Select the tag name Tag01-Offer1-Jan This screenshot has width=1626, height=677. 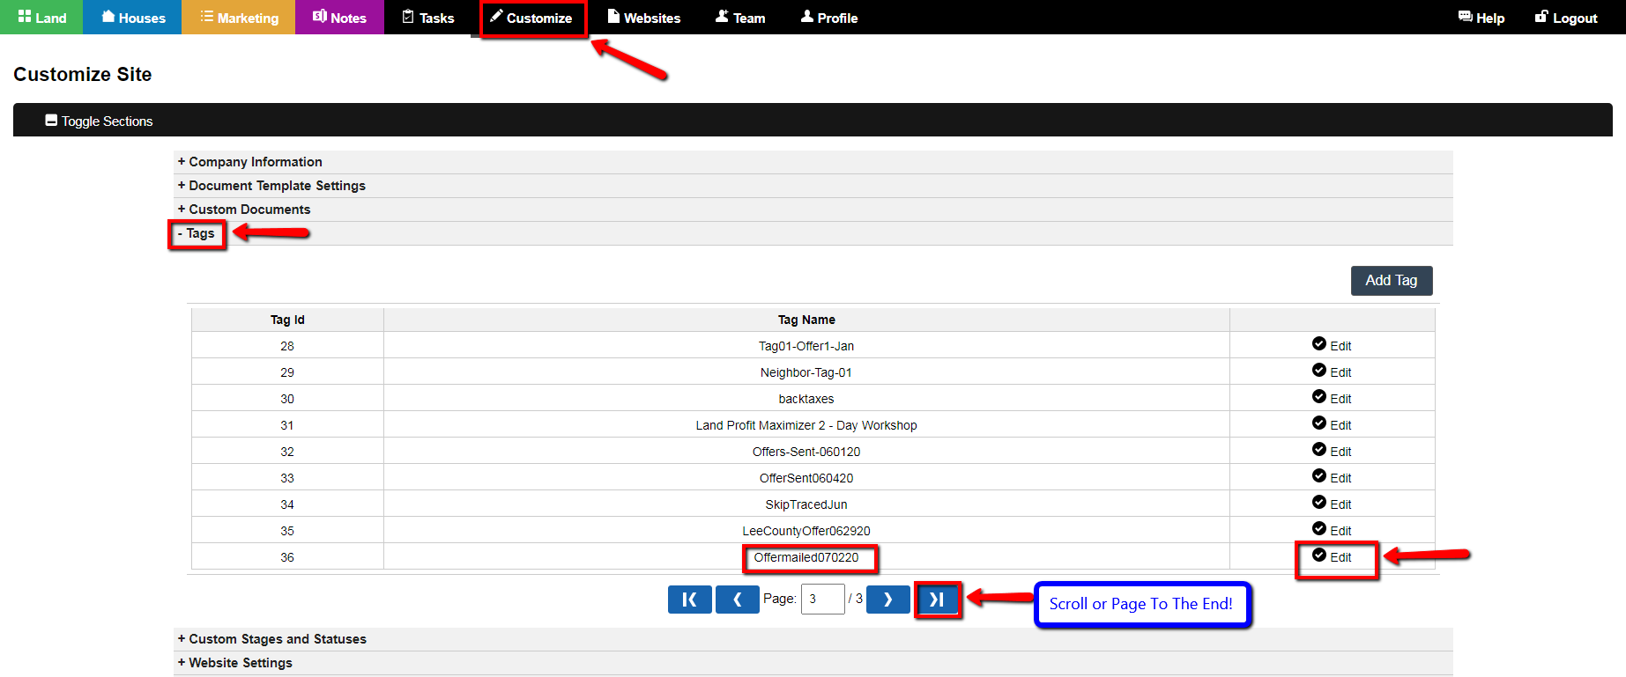coord(806,346)
